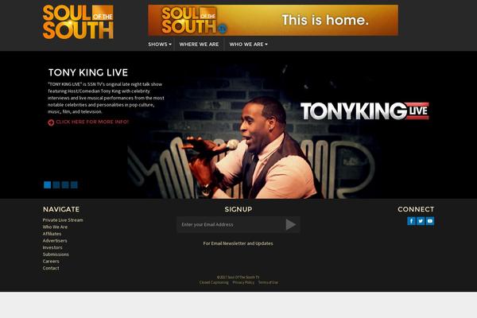This screenshot has height=318, width=477.
Task: Open the Private Live Stream link
Action: pyautogui.click(x=63, y=220)
